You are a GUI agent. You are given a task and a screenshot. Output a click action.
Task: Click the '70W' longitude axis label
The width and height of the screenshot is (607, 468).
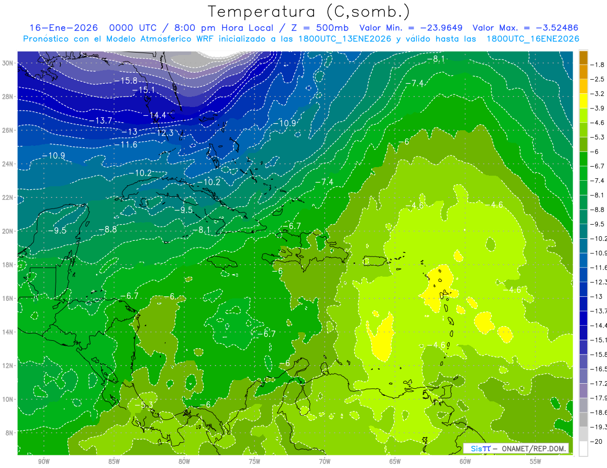coord(325,461)
